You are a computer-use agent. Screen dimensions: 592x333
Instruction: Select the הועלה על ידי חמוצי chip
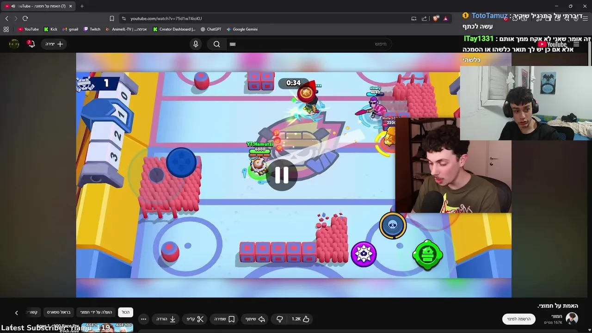[x=96, y=312]
